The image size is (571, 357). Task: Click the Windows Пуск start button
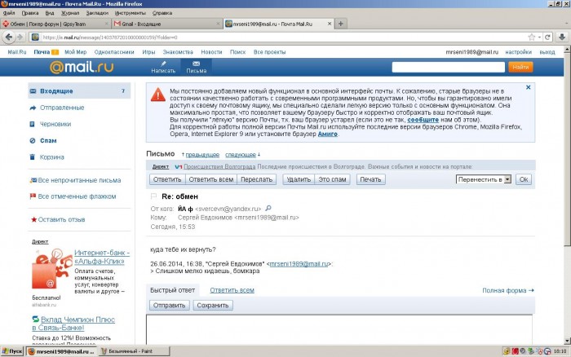point(12,351)
